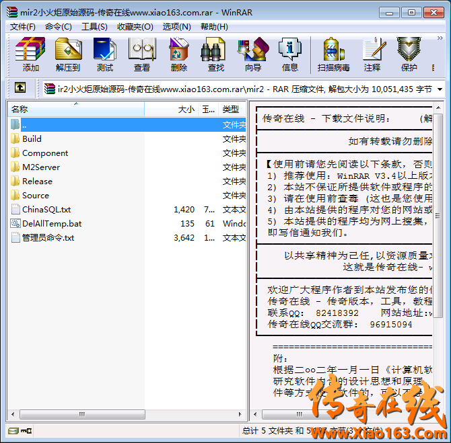Select the Component folder
Image resolution: width=451 pixels, height=443 pixels.
pos(127,153)
